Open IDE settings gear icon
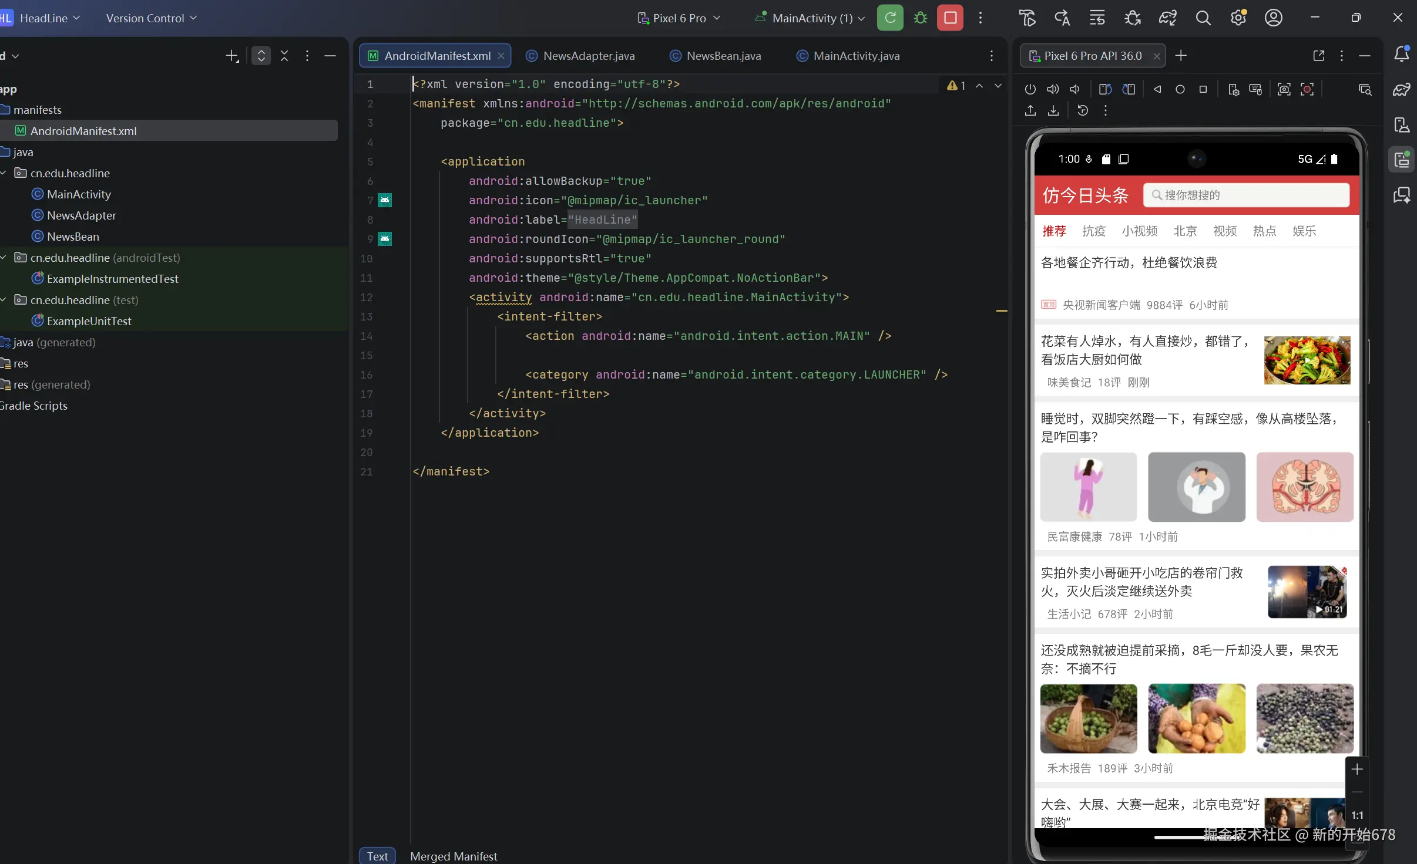The image size is (1417, 864). 1238,18
